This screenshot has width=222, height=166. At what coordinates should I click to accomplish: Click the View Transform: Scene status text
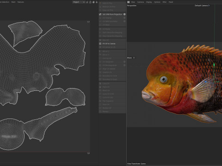click(136, 164)
